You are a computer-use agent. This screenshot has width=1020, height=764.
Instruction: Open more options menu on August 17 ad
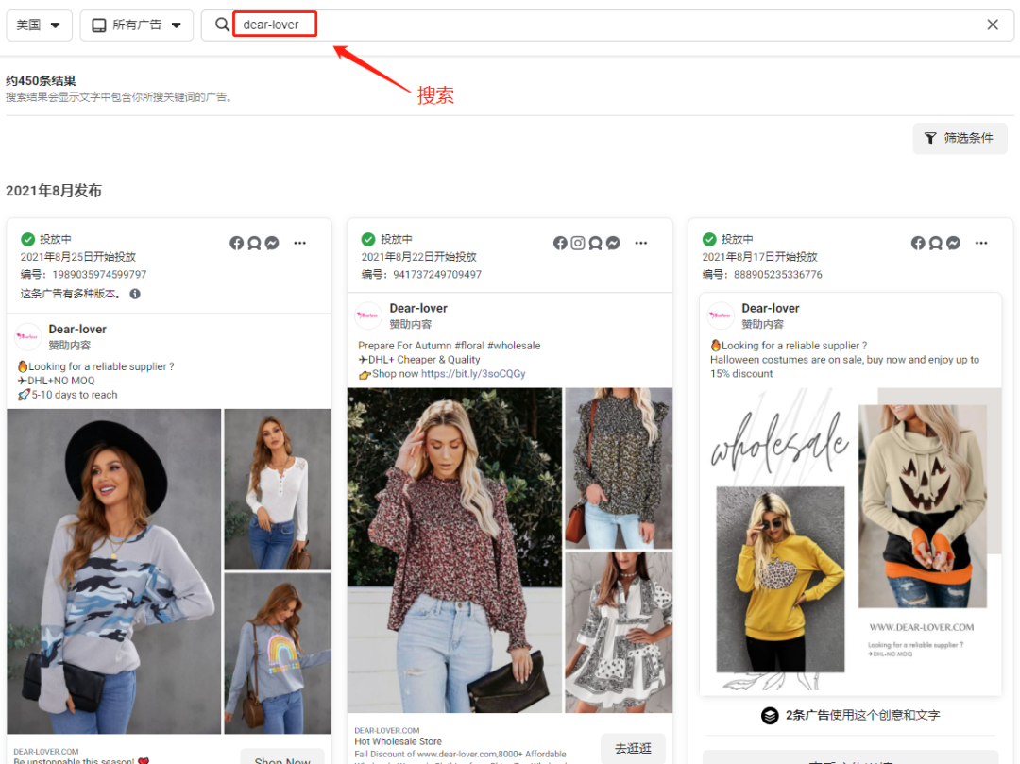pyautogui.click(x=981, y=244)
